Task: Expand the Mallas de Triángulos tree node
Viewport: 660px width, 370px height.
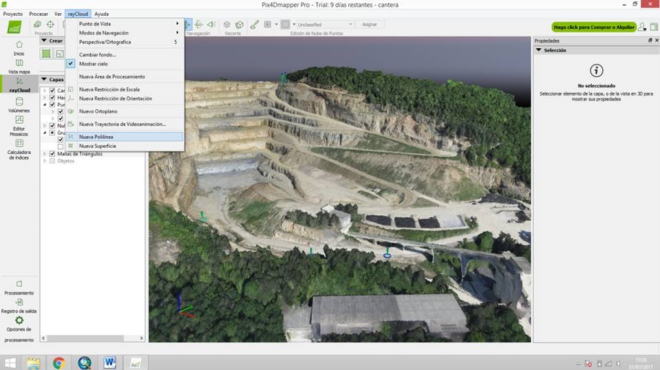Action: [45, 154]
